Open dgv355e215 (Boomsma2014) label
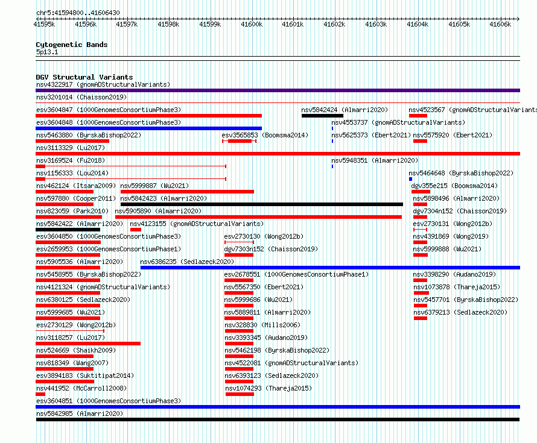This screenshot has height=443, width=537. click(454, 186)
